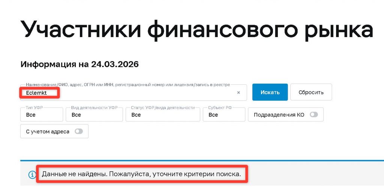Click the Подразделения КО label text
Screen dimensions: 384x187
(279, 115)
